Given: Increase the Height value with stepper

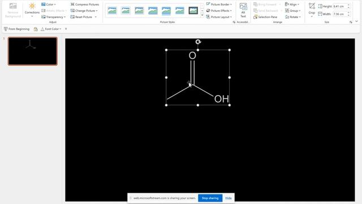Looking at the screenshot, I should click(348, 5).
